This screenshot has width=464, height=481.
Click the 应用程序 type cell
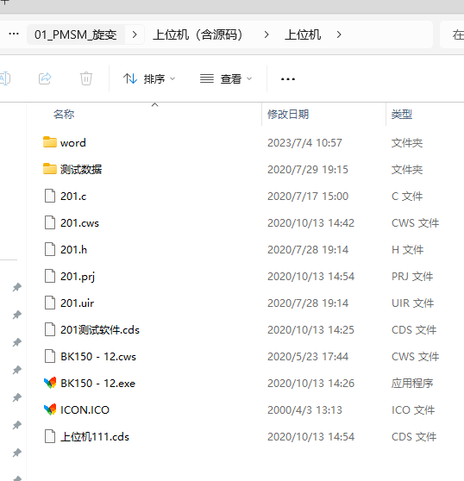click(x=412, y=383)
